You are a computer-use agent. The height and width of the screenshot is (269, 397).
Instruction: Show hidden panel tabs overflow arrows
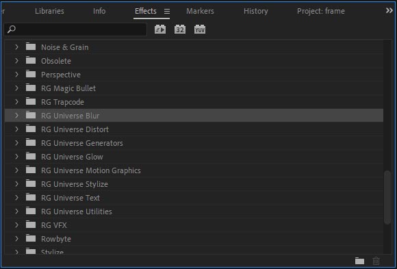pyautogui.click(x=389, y=10)
